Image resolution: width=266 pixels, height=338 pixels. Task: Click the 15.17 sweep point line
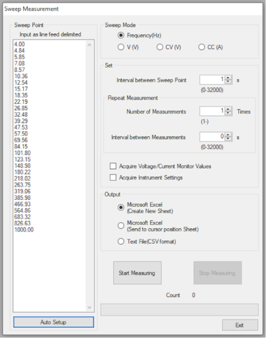21,89
